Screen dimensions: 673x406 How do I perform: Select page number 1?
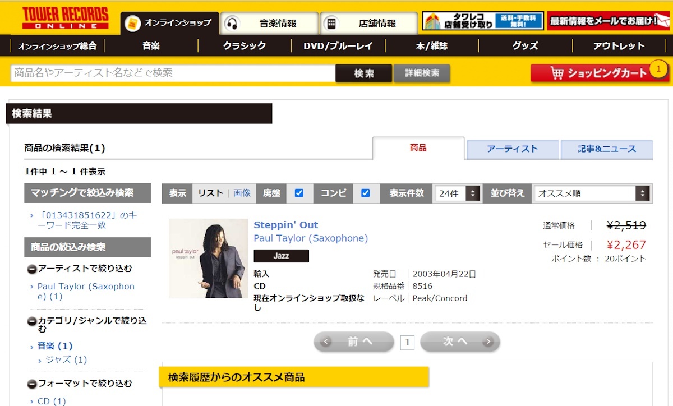(407, 342)
